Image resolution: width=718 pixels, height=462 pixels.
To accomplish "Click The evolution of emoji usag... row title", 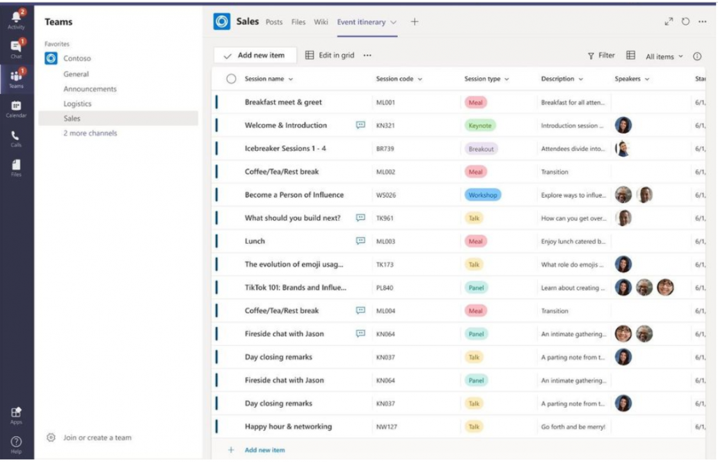I will tap(294, 264).
